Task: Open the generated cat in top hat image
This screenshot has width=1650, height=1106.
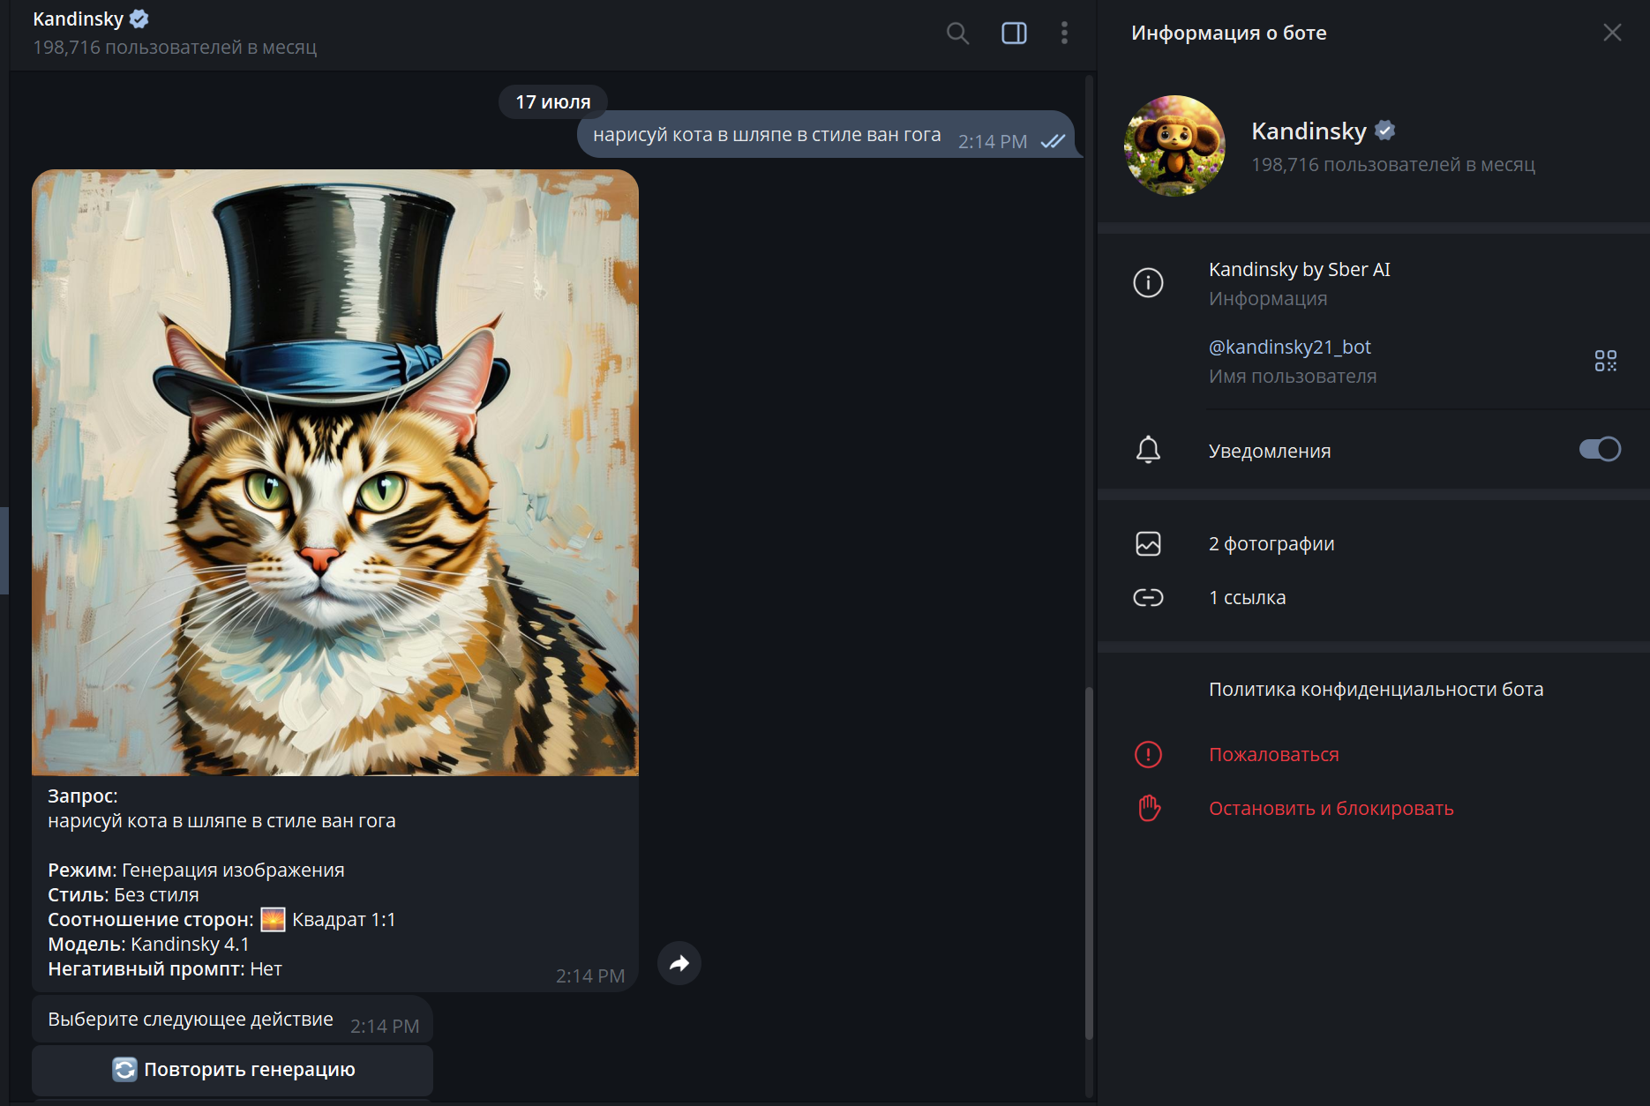Action: pos(335,473)
